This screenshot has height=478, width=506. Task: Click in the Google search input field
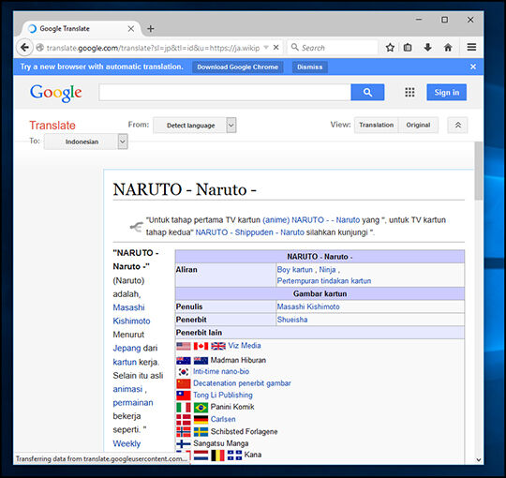click(x=225, y=92)
